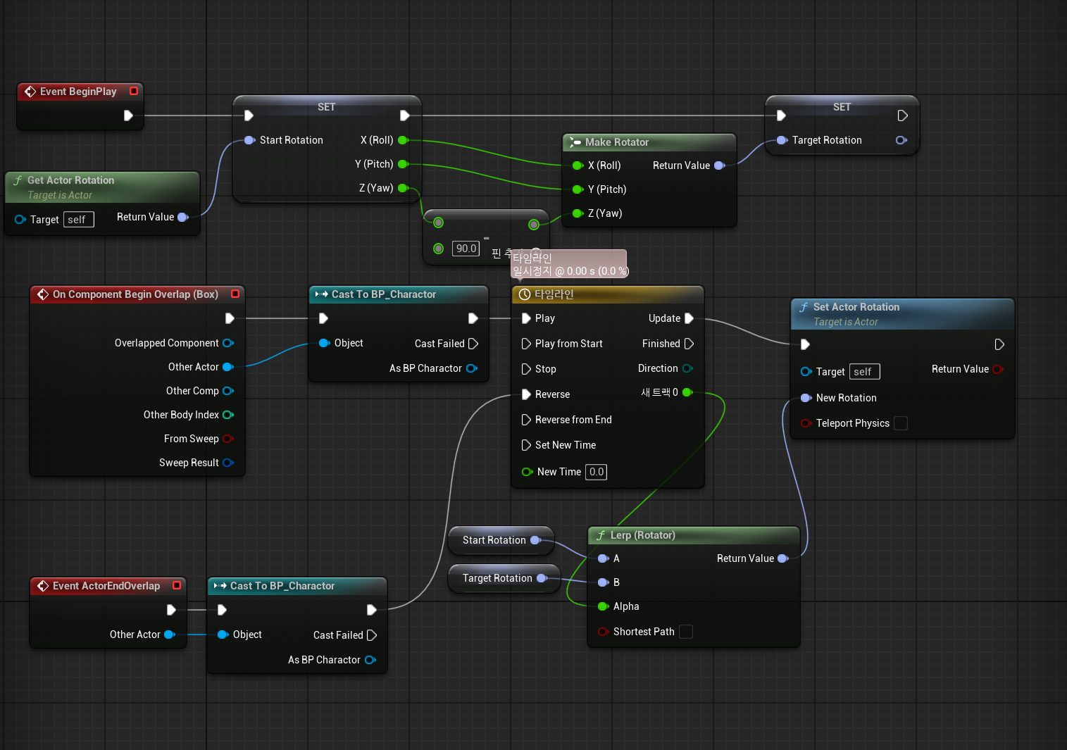Click the On Component Begin Overlap event icon

tap(43, 294)
